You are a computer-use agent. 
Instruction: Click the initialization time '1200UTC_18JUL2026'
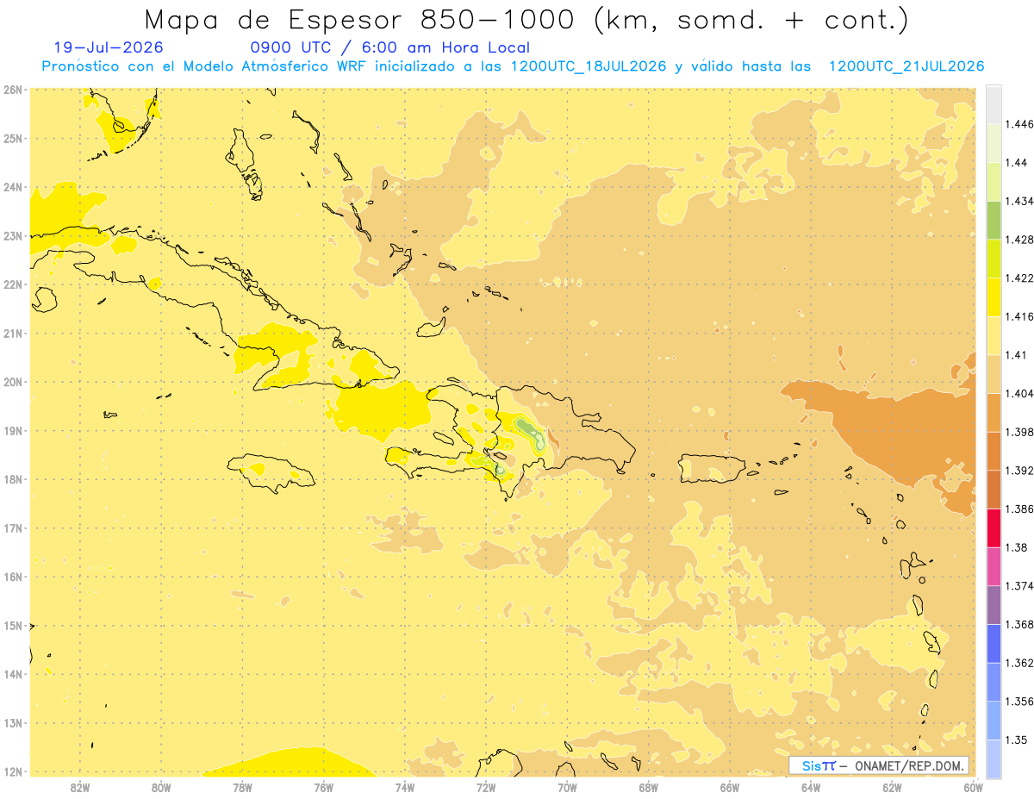tap(589, 66)
